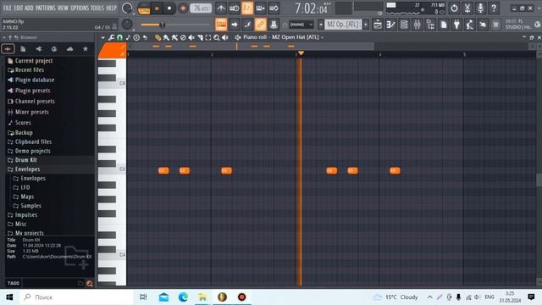Open the content library shop icon
The height and width of the screenshot is (305, 542).
(x=496, y=25)
